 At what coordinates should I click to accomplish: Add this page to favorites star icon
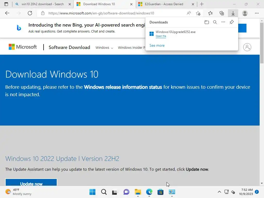pyautogui.click(x=198, y=13)
